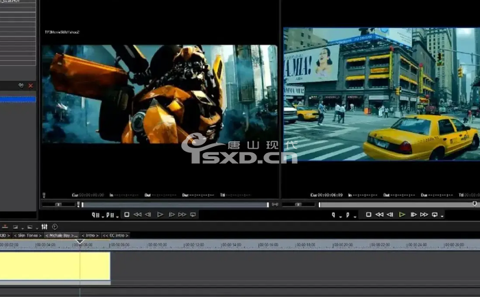Select the Michale Bay sequence tab
Image resolution: width=480 pixels, height=297 pixels.
pyautogui.click(x=61, y=235)
